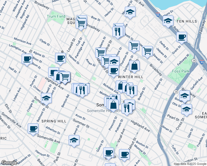Open the shopping cart marker above Highland Ave
The width and height of the screenshot is (207, 166).
pos(65,77)
